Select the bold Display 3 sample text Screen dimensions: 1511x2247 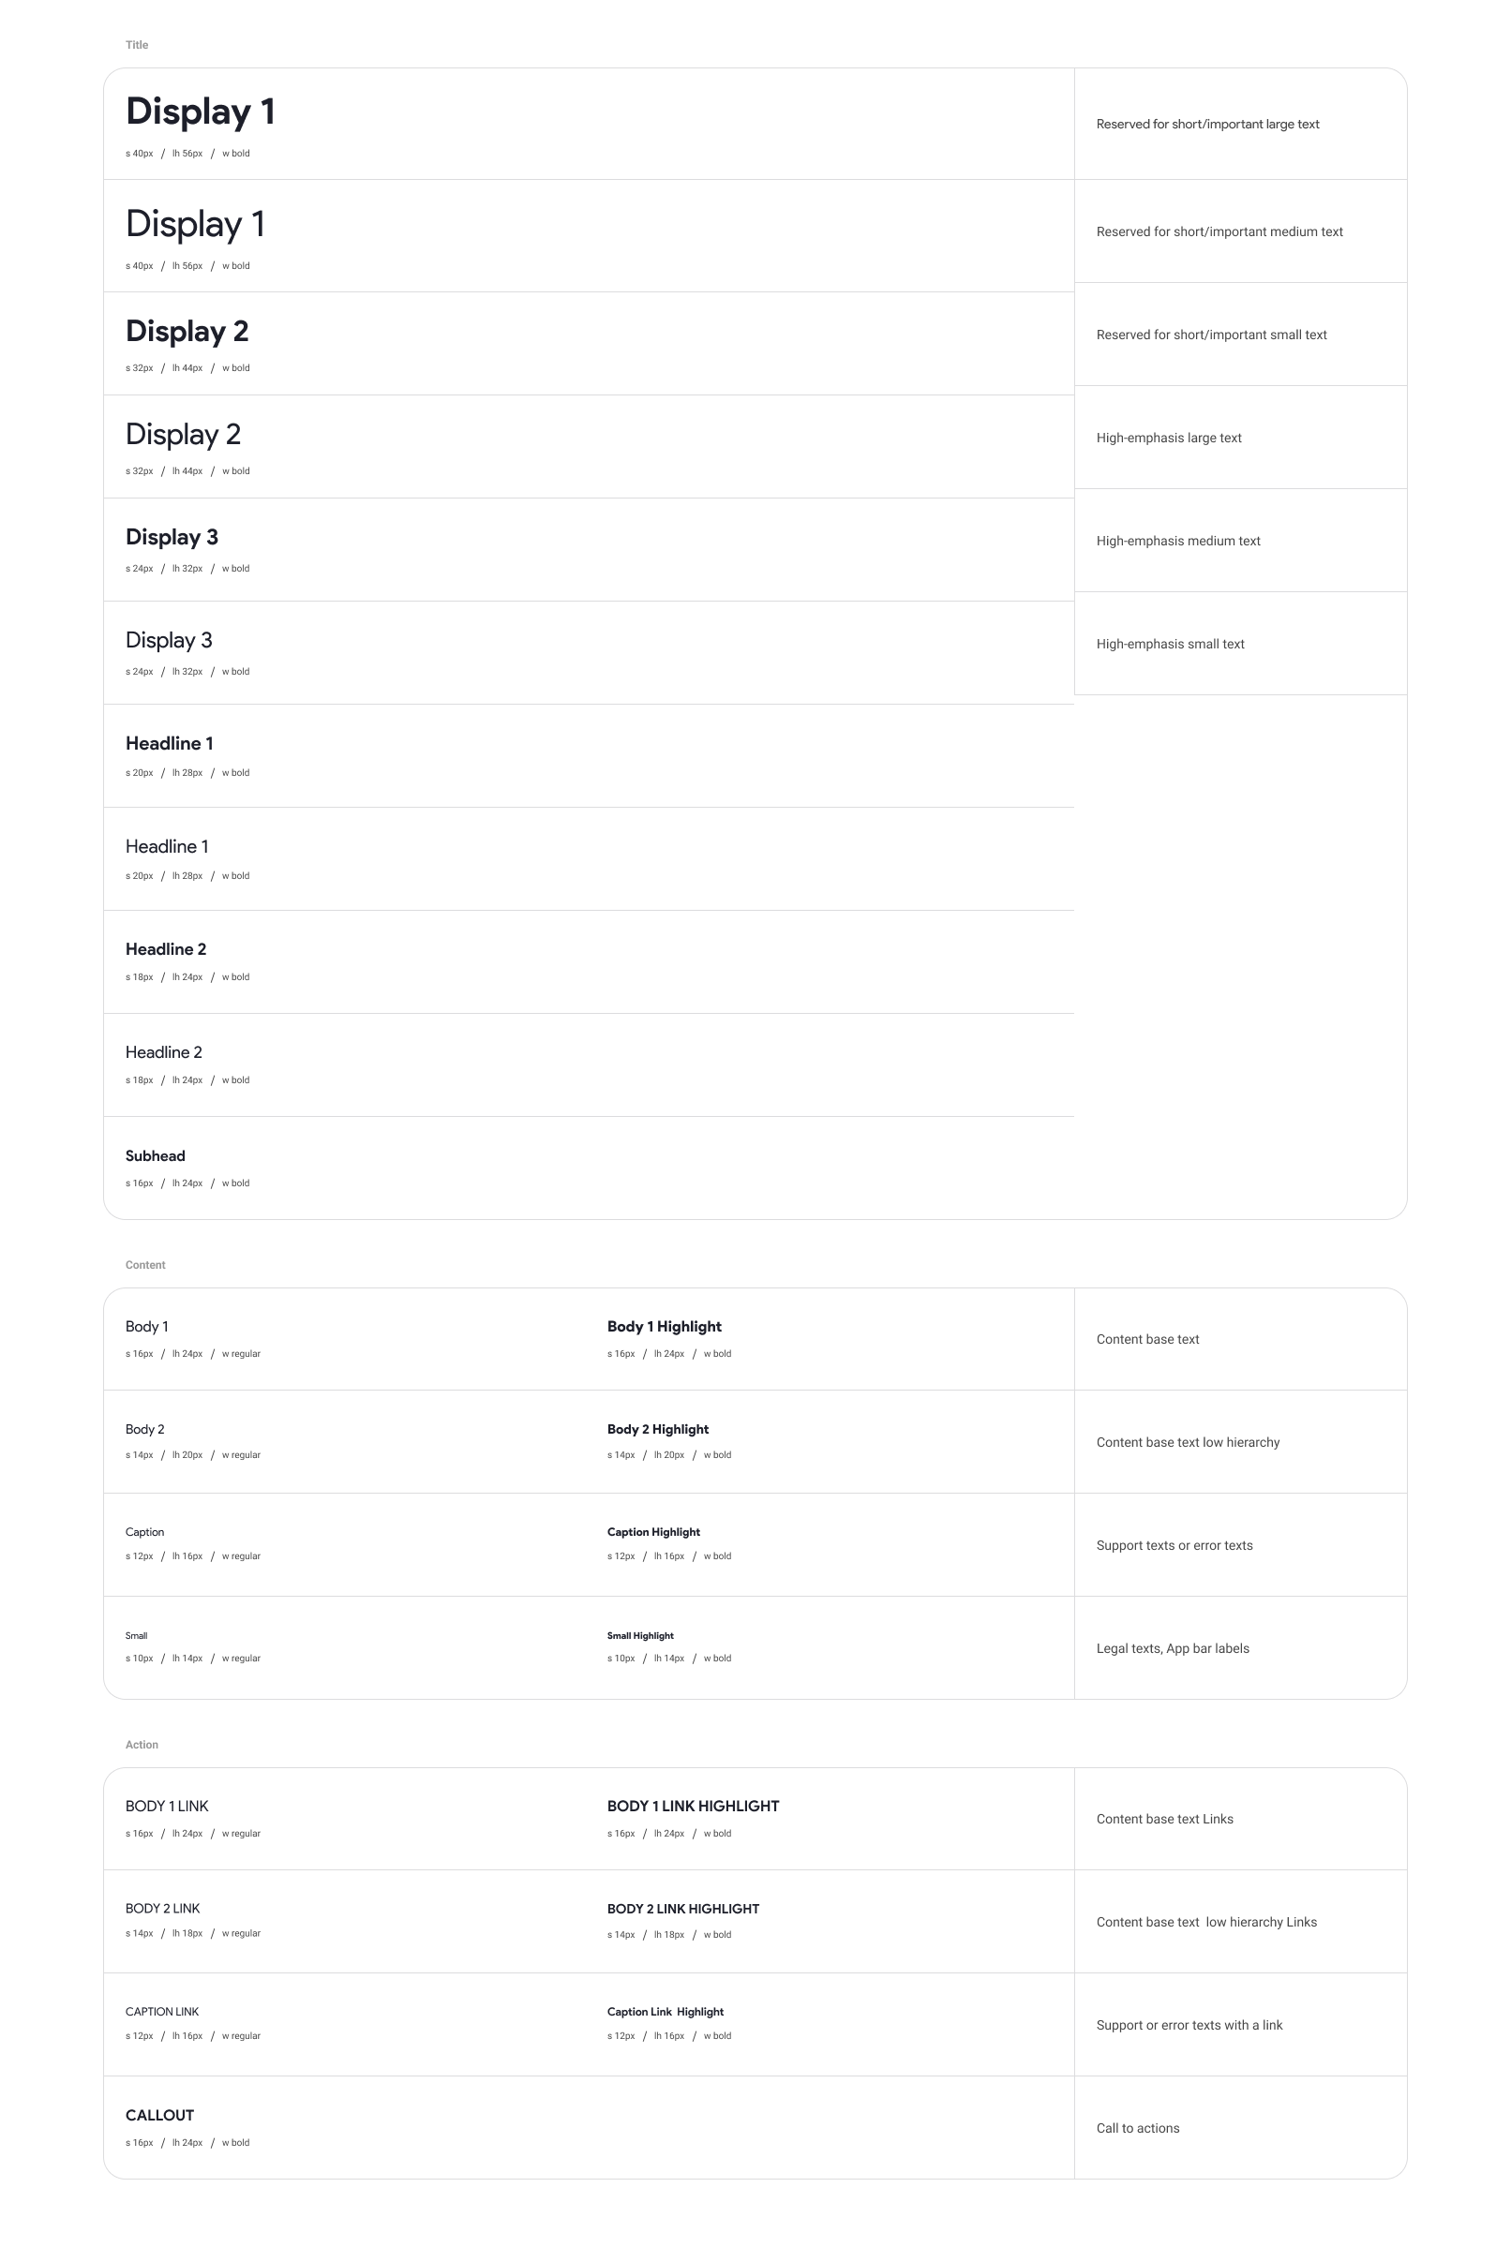172,538
